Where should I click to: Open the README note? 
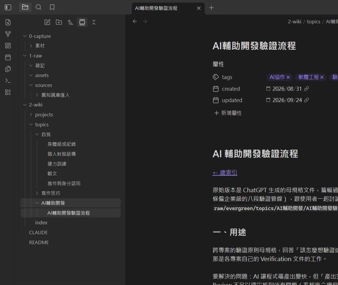coord(39,242)
